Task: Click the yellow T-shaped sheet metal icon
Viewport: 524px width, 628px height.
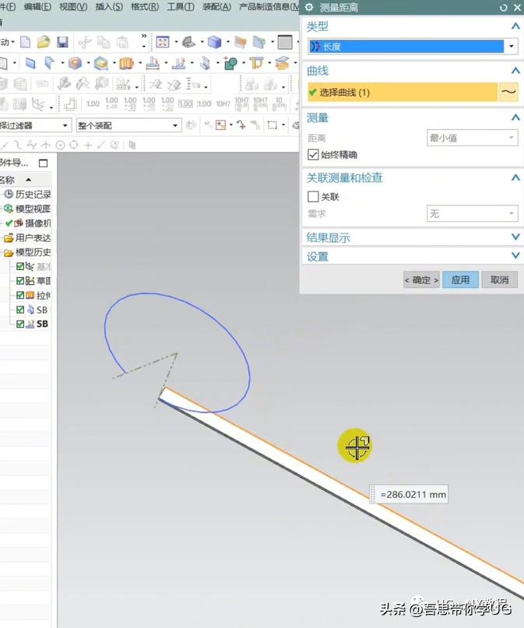Action: (256, 63)
